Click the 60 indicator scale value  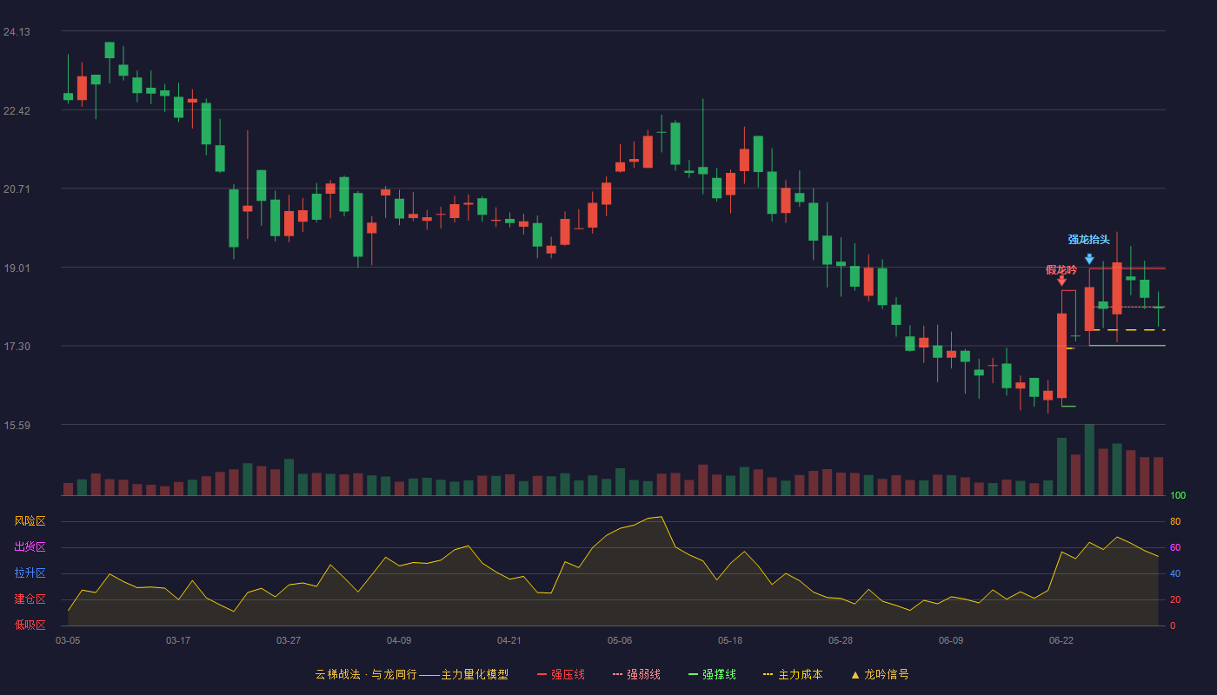coord(1175,547)
